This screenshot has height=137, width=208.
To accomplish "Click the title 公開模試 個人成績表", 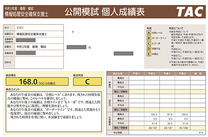I will [105, 12].
